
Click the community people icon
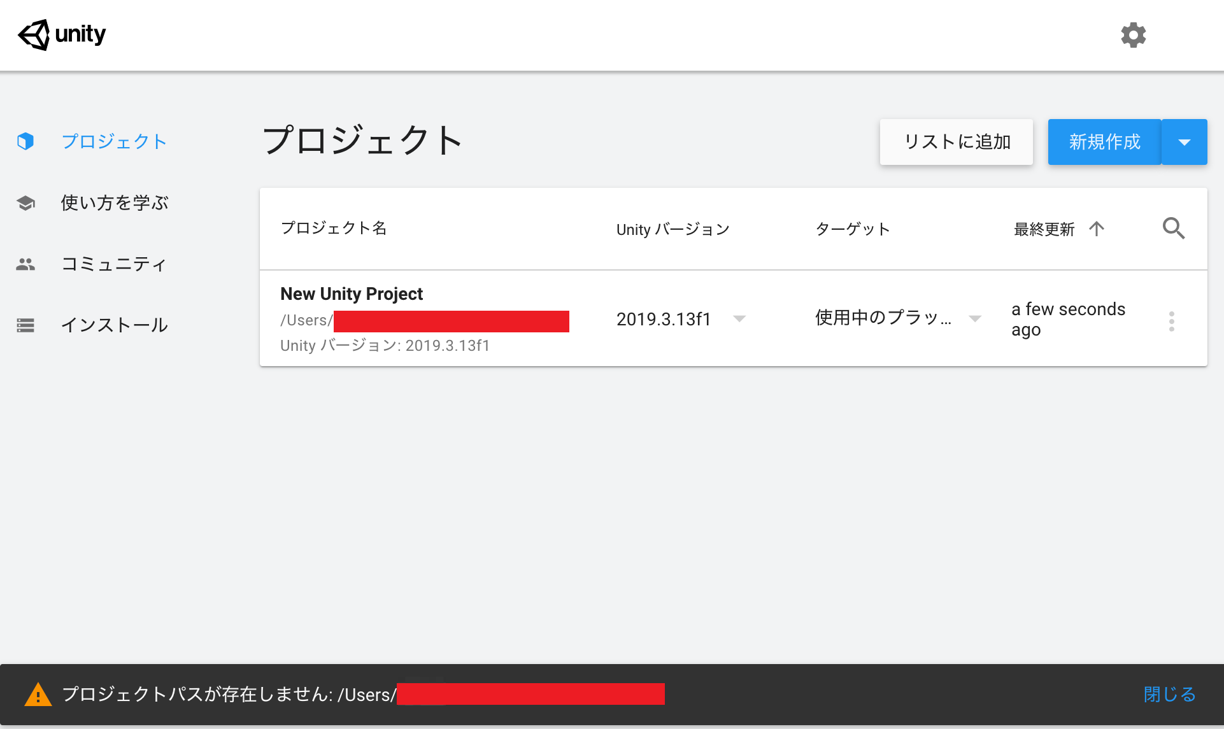coord(25,264)
